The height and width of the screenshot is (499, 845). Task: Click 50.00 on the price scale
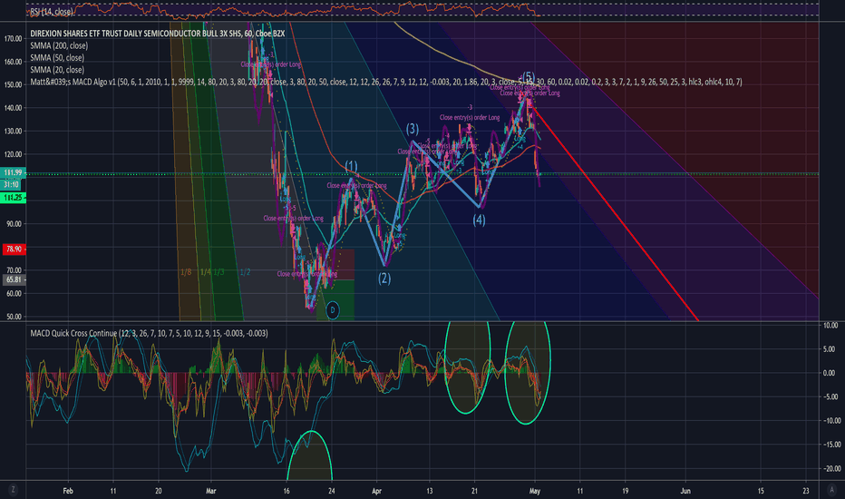coord(14,317)
